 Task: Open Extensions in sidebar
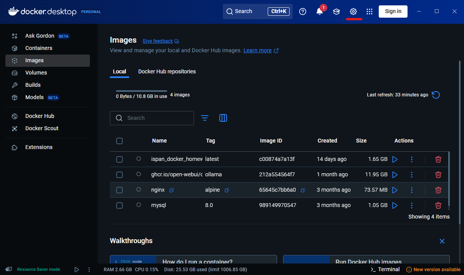pos(48,147)
